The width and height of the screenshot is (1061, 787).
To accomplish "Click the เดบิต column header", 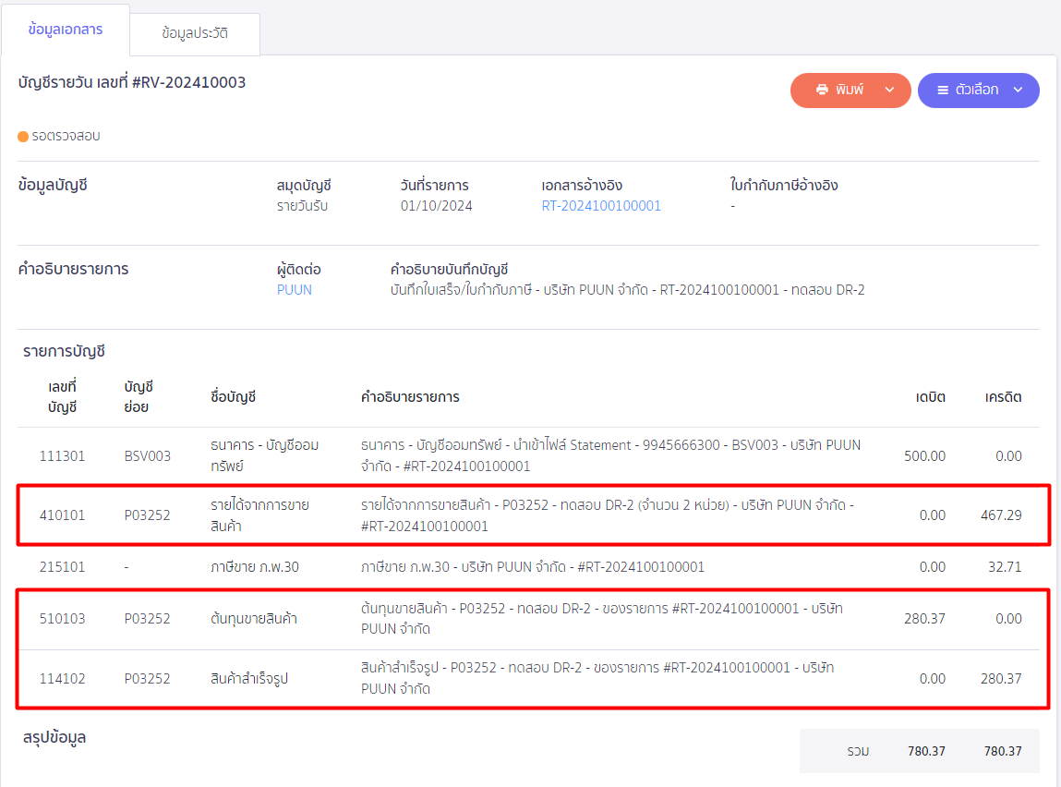I will 931,397.
